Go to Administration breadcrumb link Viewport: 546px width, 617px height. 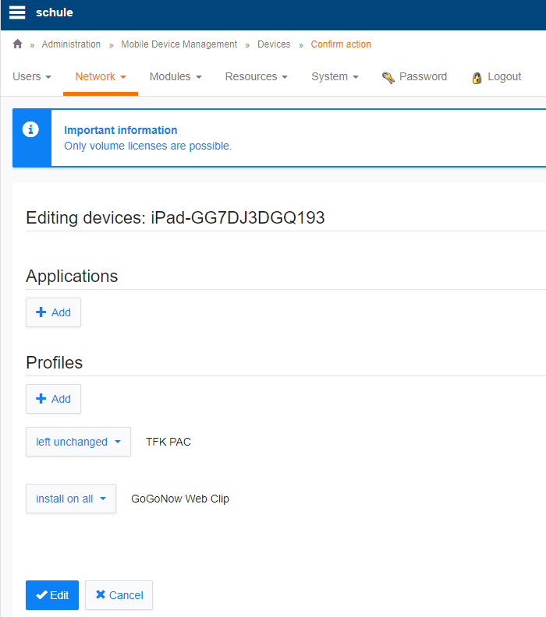coord(71,44)
